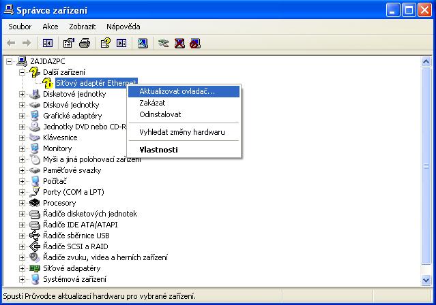This screenshot has height=305, width=436.
Task: Open the Zobrazit menu
Action: (x=82, y=27)
